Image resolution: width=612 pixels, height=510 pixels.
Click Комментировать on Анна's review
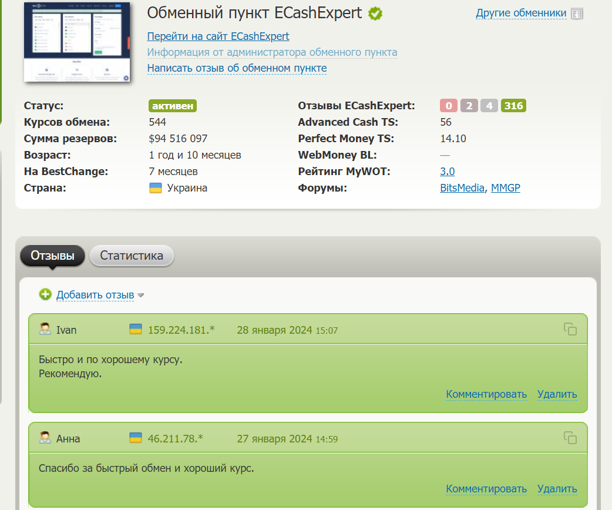(x=486, y=489)
